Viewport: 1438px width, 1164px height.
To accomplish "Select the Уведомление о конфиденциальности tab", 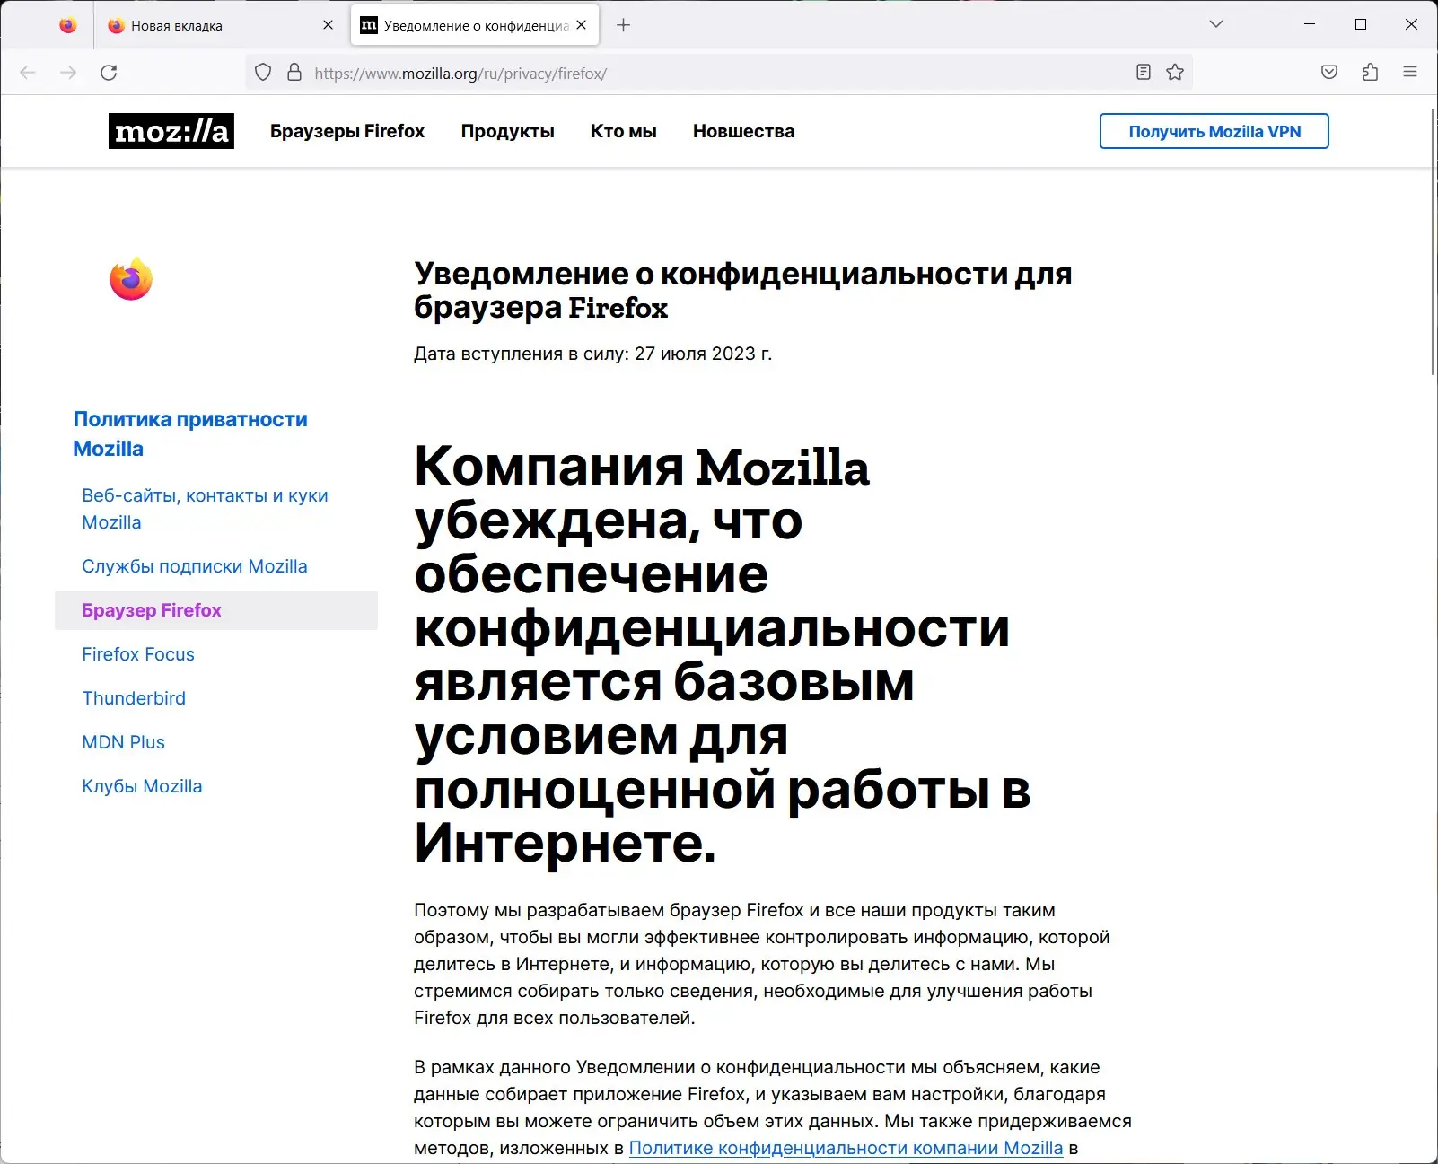I will [x=475, y=25].
